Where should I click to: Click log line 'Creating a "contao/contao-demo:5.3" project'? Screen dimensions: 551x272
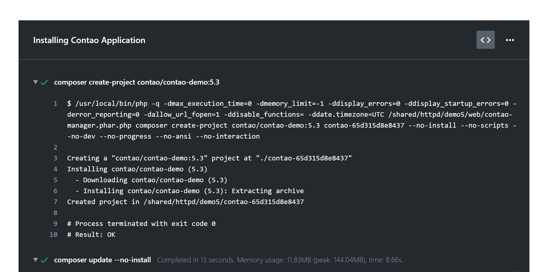point(210,158)
